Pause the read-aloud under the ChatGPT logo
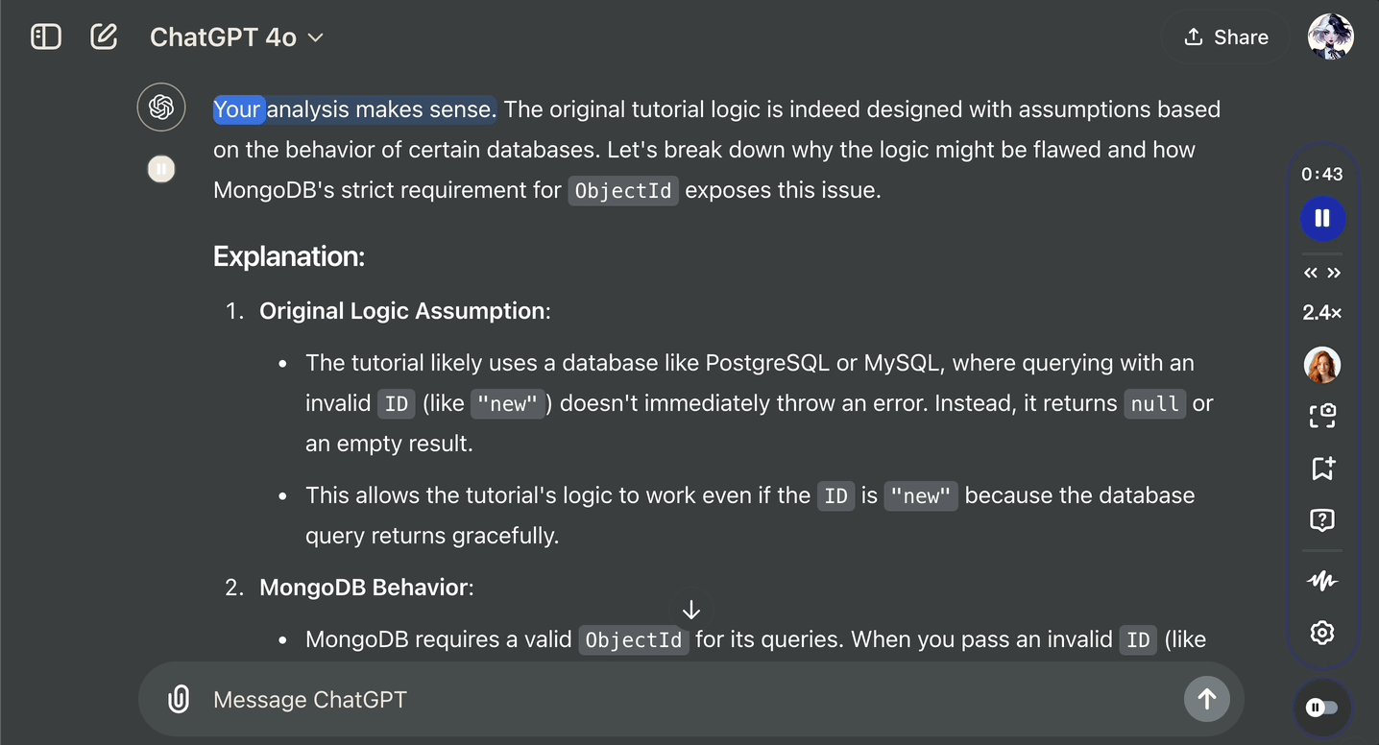Viewport: 1379px width, 745px height. (161, 170)
